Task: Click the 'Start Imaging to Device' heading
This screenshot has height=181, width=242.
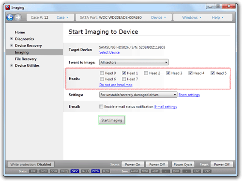Action: pos(103,32)
